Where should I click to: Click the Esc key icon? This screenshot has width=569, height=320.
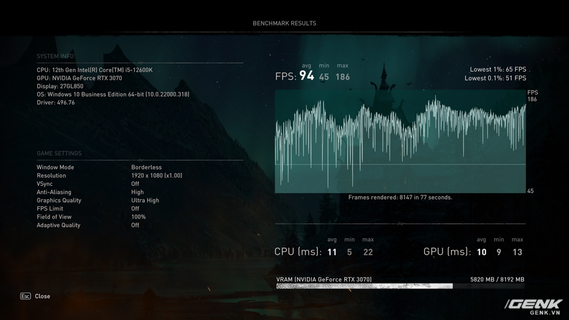click(26, 296)
